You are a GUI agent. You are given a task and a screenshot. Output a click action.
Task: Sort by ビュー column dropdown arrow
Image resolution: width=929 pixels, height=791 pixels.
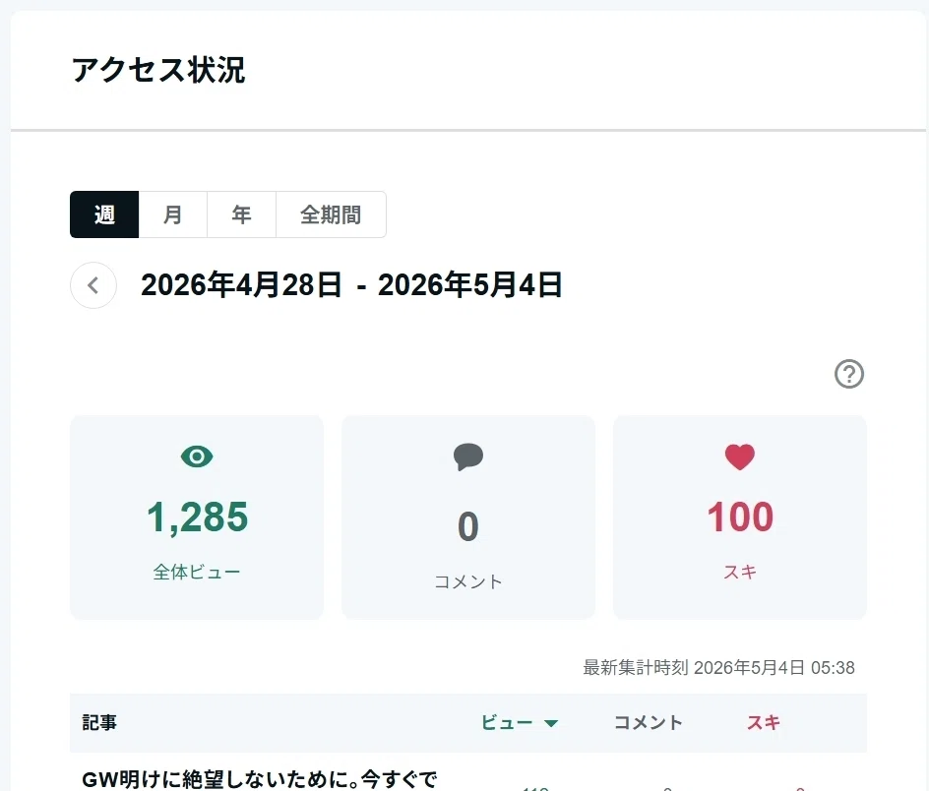tap(551, 723)
